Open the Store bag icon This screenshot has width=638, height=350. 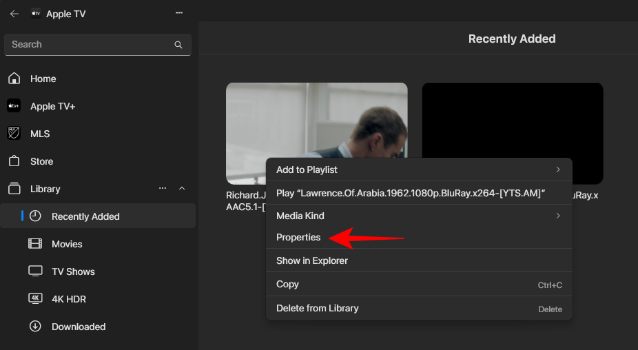(x=14, y=161)
